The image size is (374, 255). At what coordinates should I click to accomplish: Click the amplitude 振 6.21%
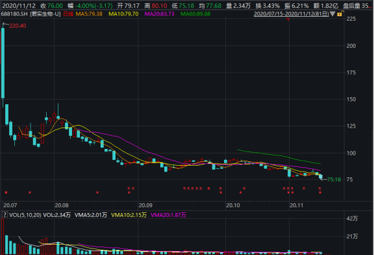click(x=297, y=6)
